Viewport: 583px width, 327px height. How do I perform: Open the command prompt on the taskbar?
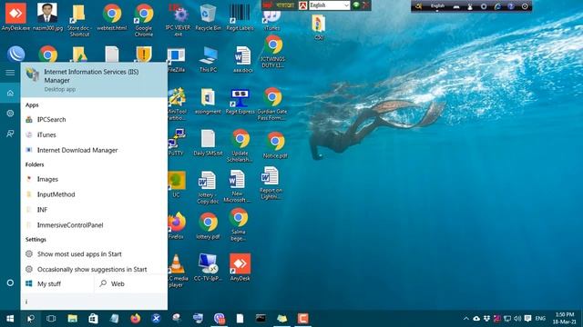[261, 318]
